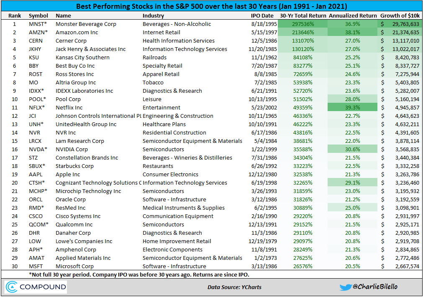Click the AMZN* symbol cell
The width and height of the screenshot is (423, 297).
(x=38, y=32)
